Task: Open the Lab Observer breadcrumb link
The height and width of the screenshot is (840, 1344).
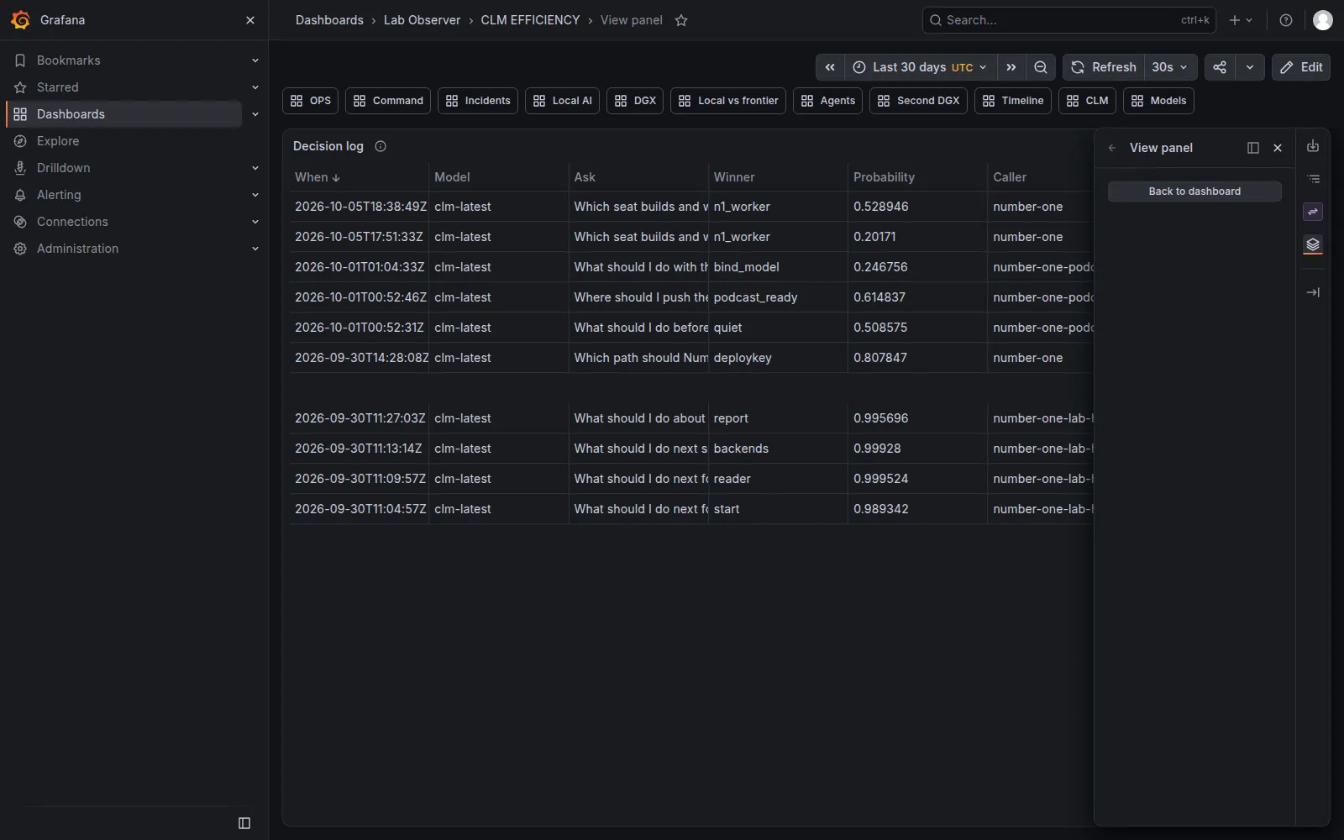Action: click(x=422, y=20)
